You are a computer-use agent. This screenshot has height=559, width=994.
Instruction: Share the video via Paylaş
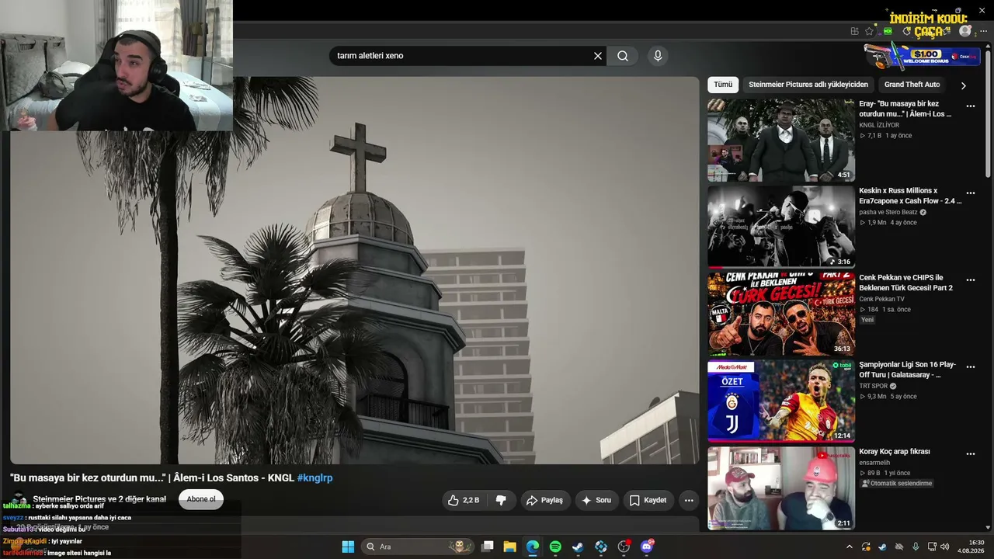point(545,501)
